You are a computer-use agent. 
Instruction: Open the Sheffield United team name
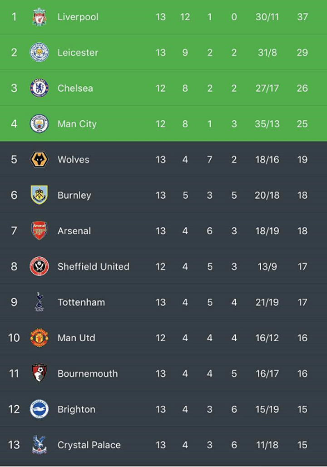93,266
